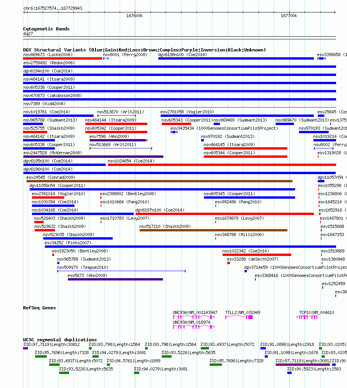Open nsv348788 (Mills2006) label
Screen dimensions: 347x388
tap(239, 235)
